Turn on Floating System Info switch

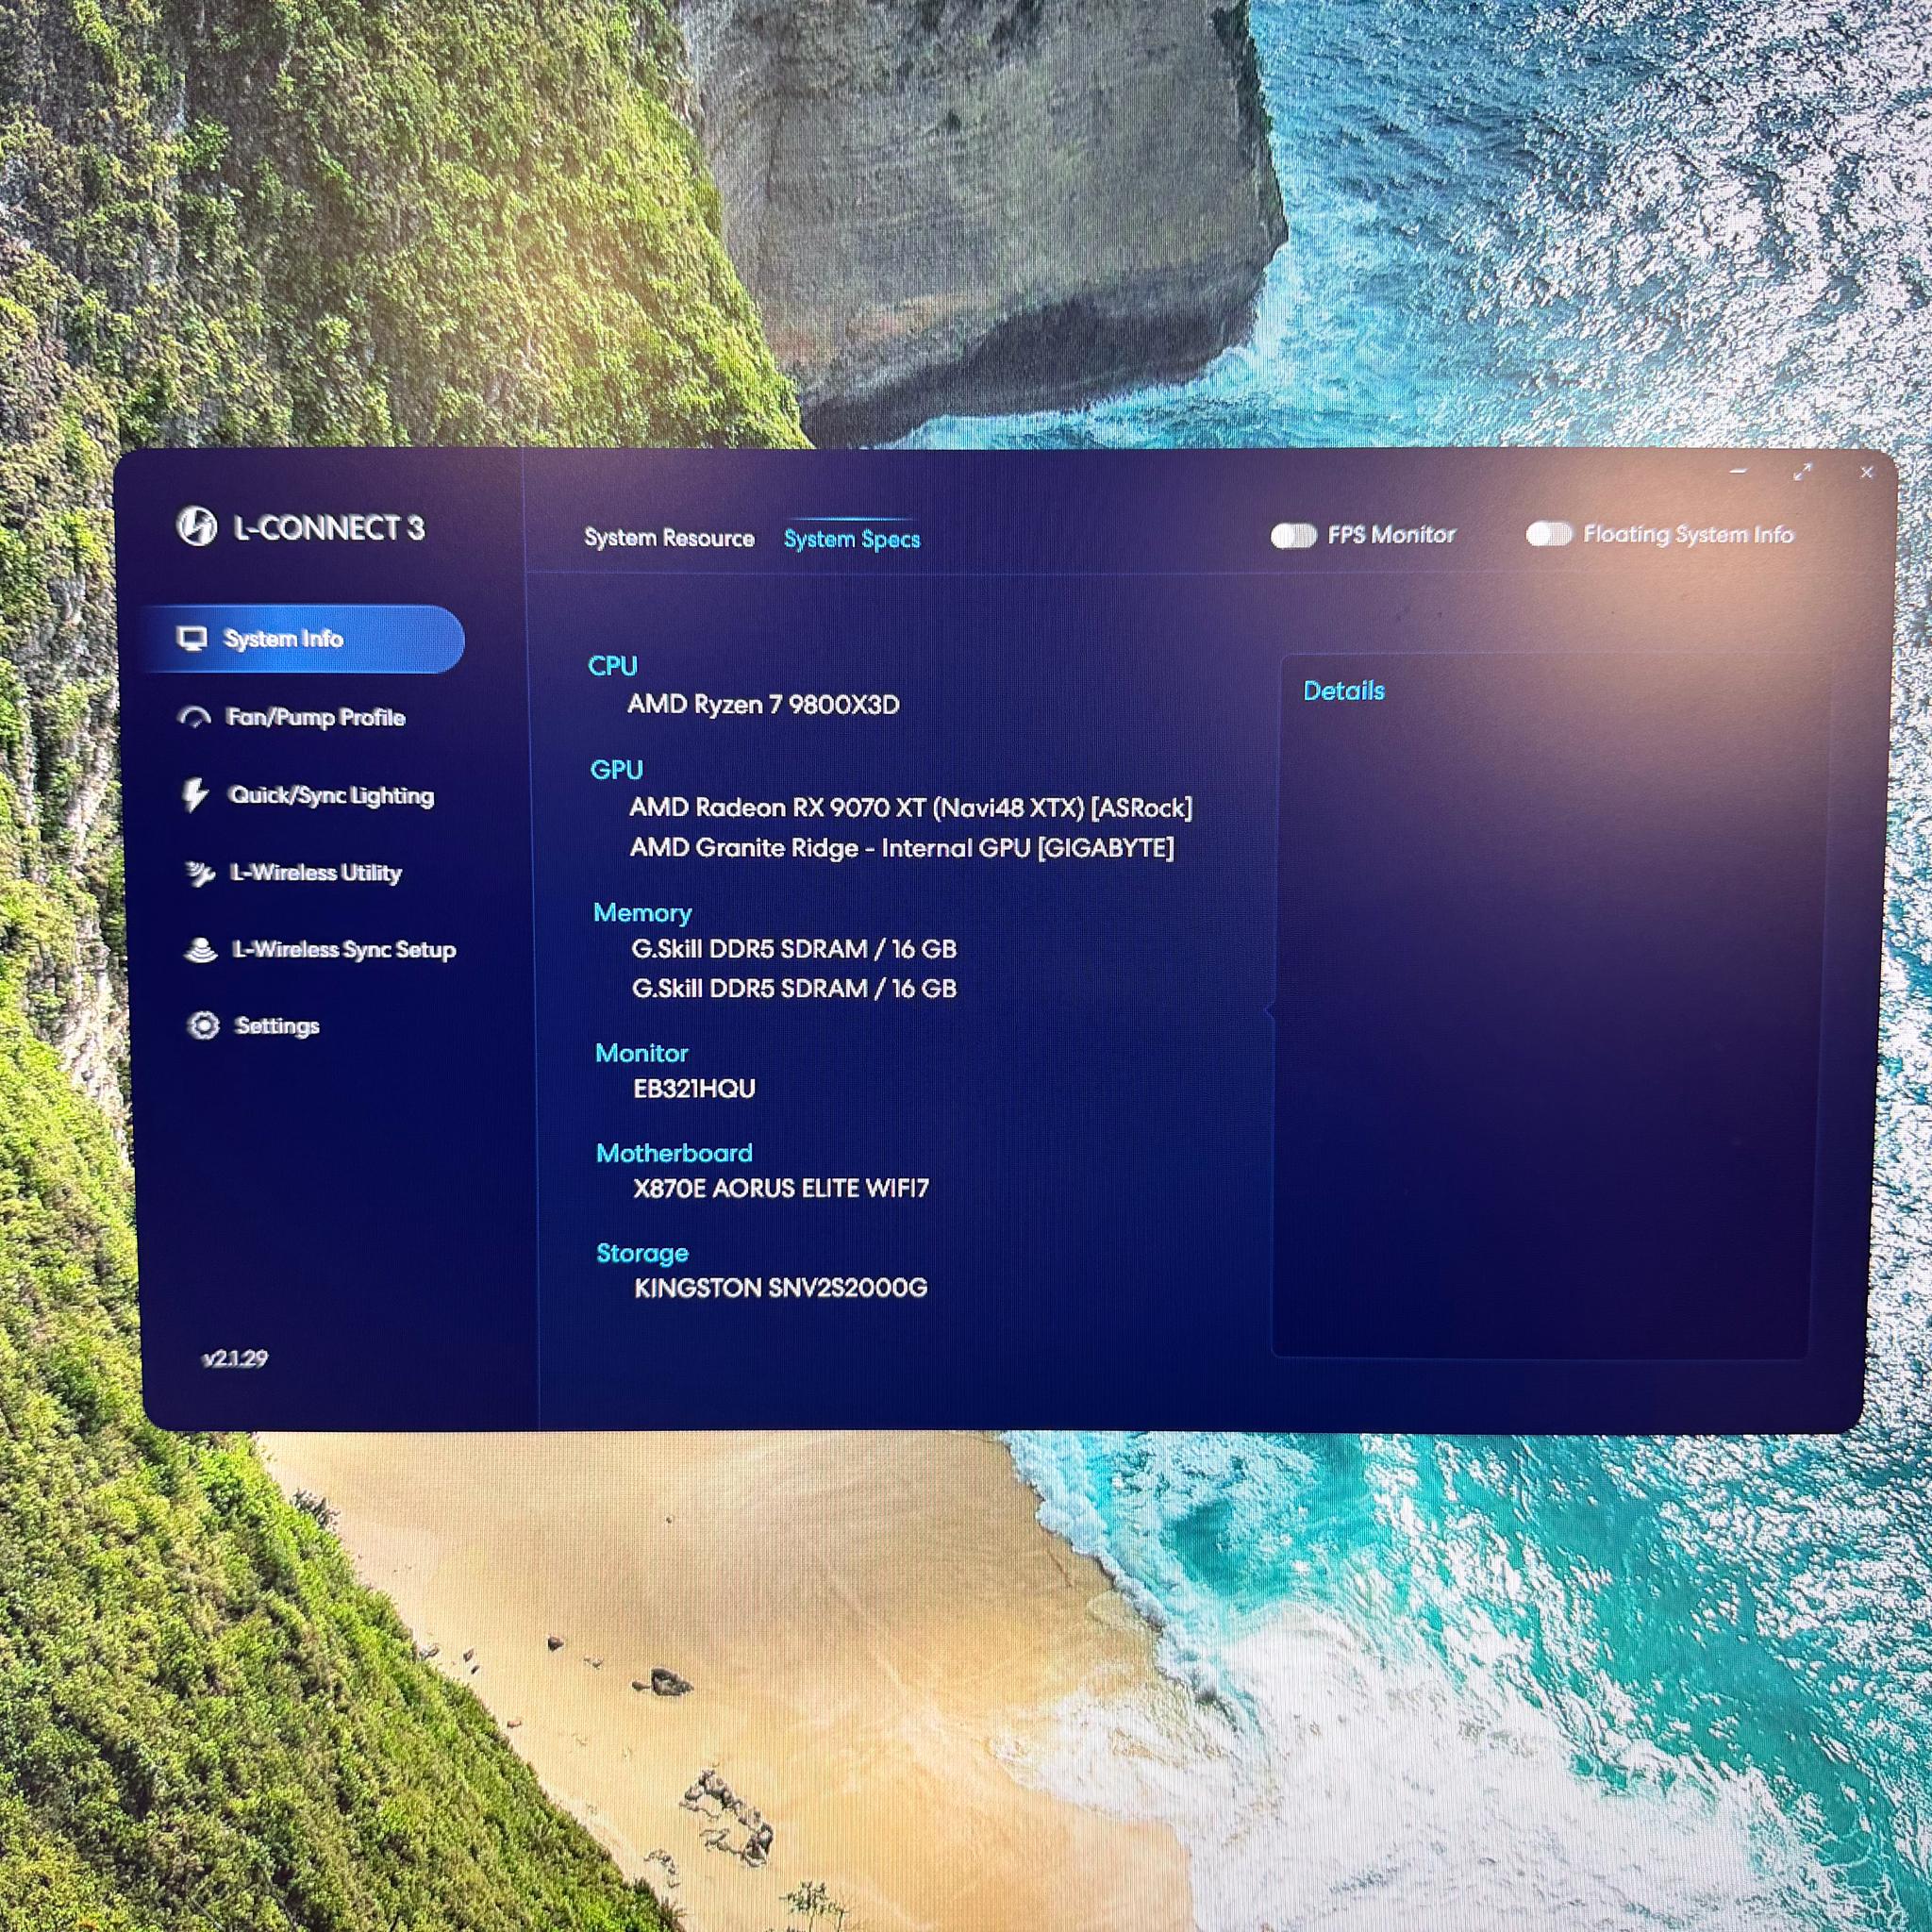coord(1549,534)
